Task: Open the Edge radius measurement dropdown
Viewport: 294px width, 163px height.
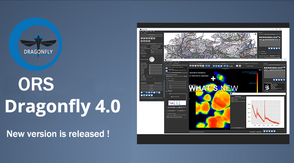Action: pyautogui.click(x=275, y=56)
